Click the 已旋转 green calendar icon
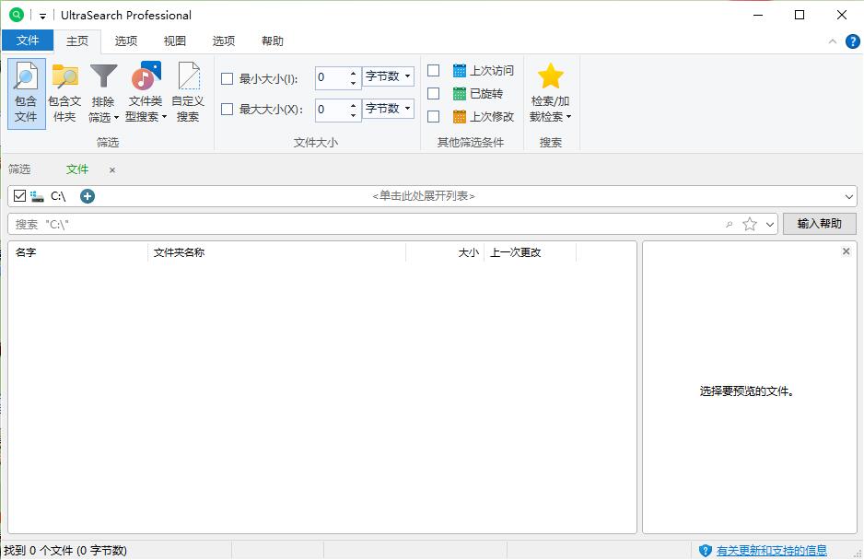 tap(459, 94)
